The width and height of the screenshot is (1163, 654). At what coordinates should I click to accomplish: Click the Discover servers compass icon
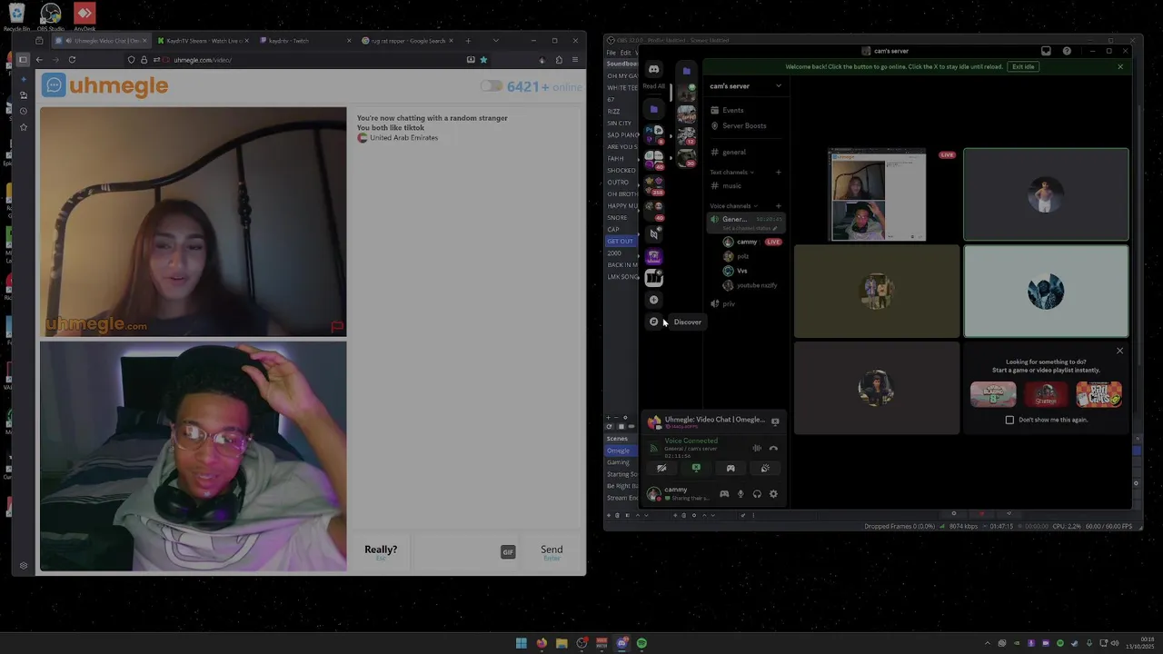(x=653, y=322)
